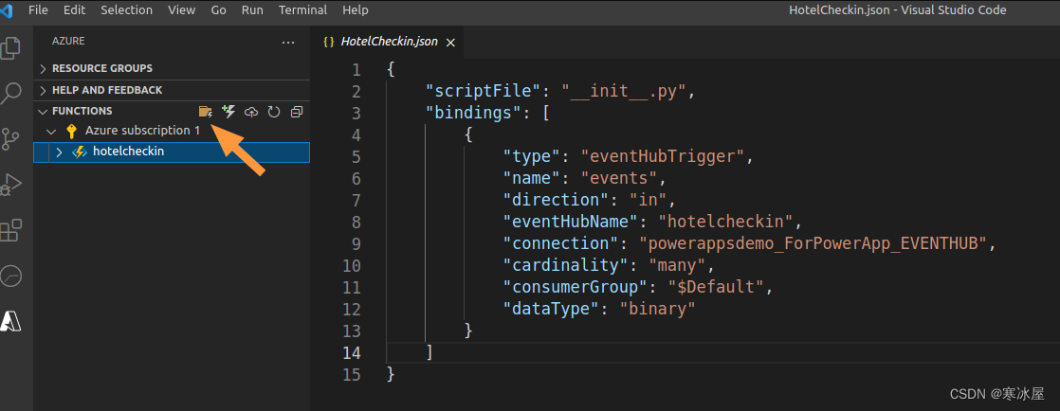Click line number 14 in gutter
Image resolution: width=1060 pixels, height=411 pixels.
point(352,353)
